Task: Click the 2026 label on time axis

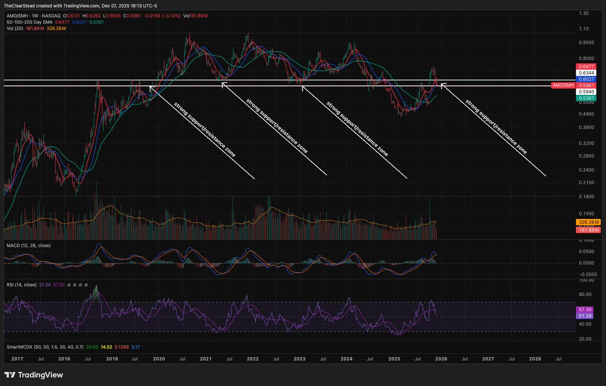Action: point(441,358)
